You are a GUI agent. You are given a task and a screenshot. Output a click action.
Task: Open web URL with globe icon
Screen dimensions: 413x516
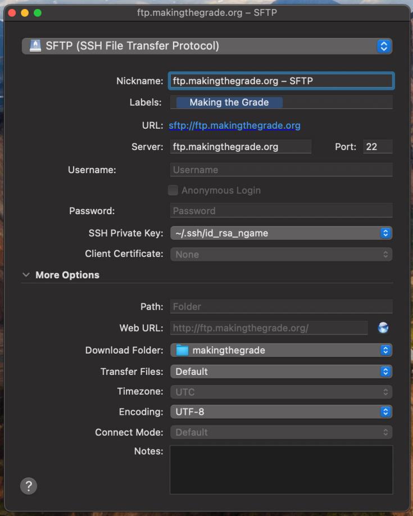click(x=383, y=328)
